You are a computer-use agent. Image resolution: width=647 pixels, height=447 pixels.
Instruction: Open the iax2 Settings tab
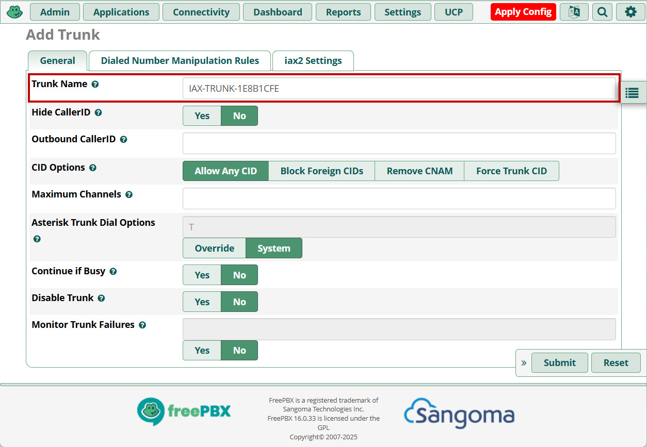[313, 61]
